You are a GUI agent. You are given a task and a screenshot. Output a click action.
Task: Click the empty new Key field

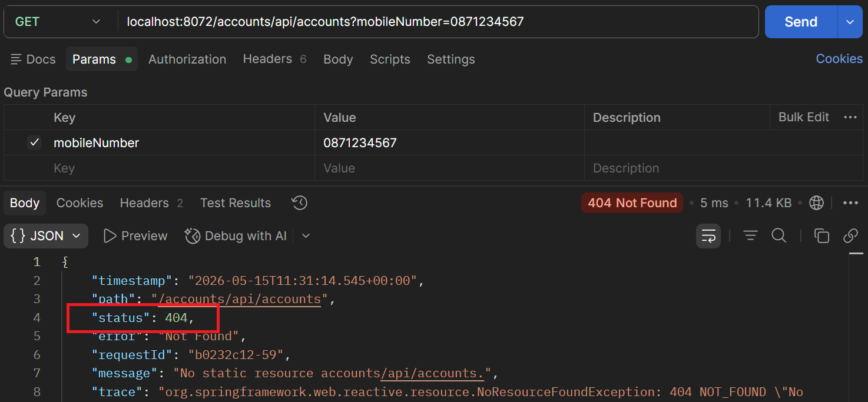183,168
